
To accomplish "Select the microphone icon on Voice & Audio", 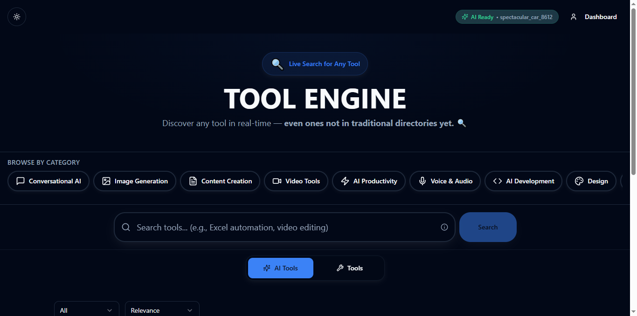I will point(422,181).
